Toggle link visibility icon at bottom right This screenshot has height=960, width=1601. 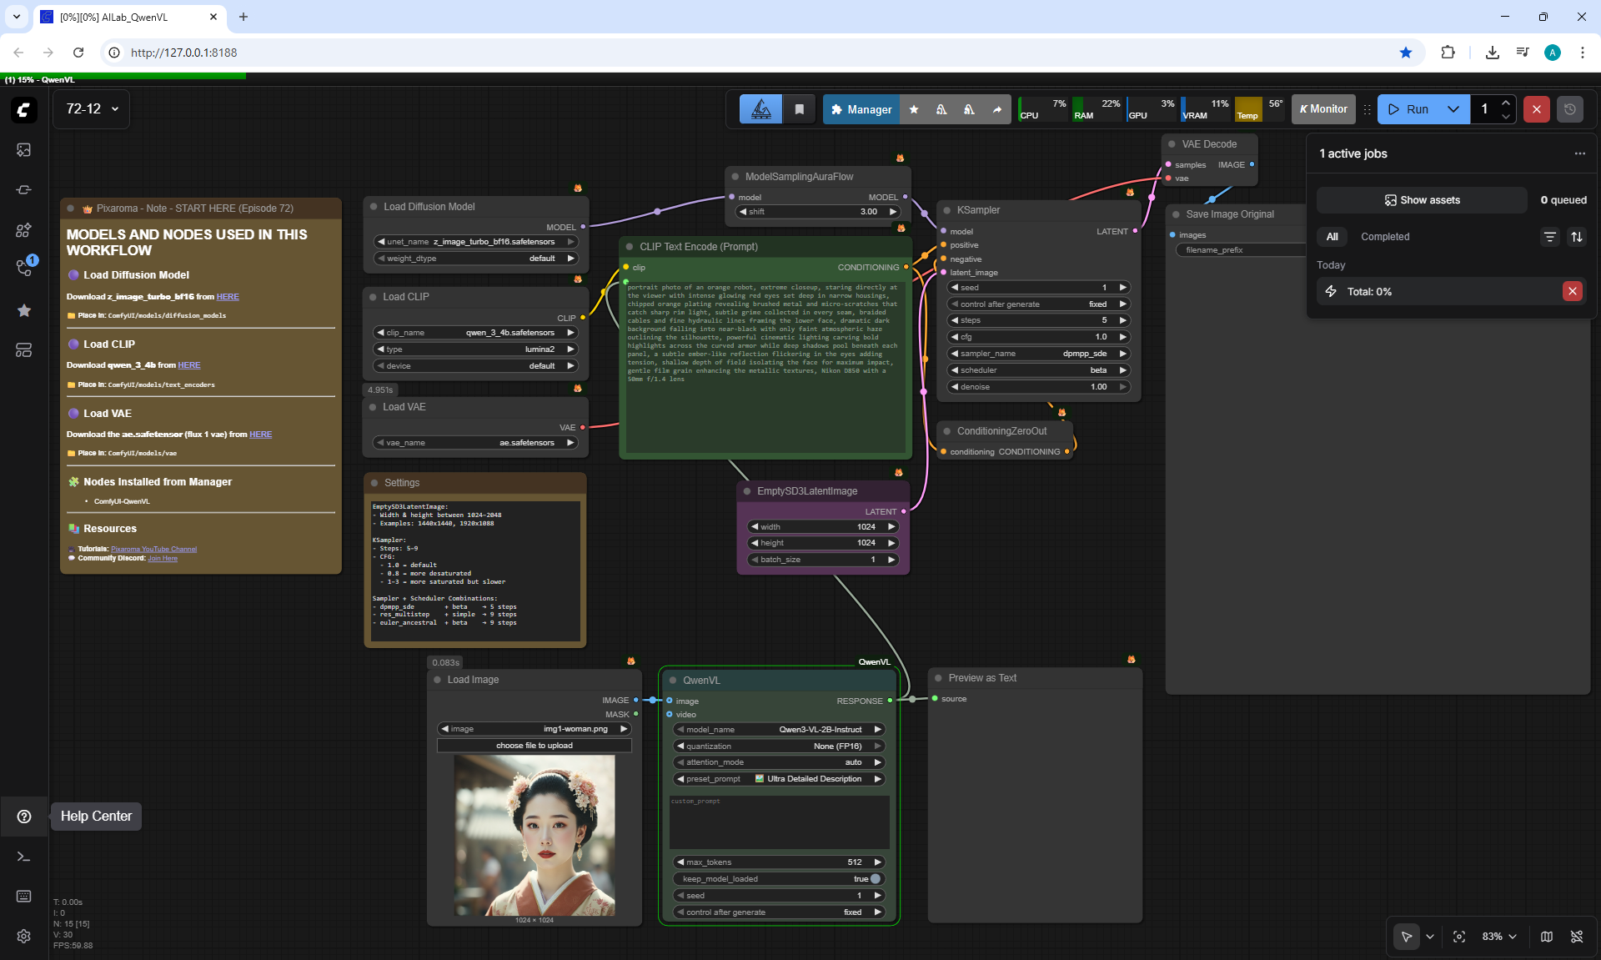pyautogui.click(x=1576, y=937)
